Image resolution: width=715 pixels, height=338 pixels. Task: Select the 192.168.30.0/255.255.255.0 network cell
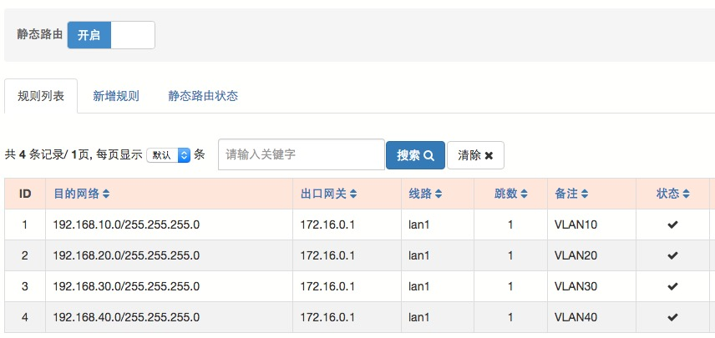click(126, 286)
